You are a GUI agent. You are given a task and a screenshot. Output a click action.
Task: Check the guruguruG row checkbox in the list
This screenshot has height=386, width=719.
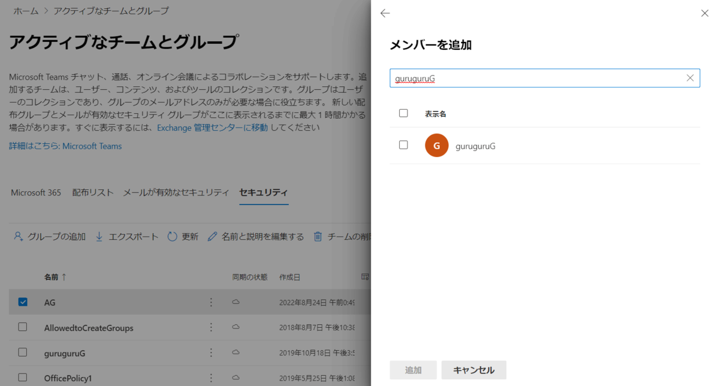(23, 352)
